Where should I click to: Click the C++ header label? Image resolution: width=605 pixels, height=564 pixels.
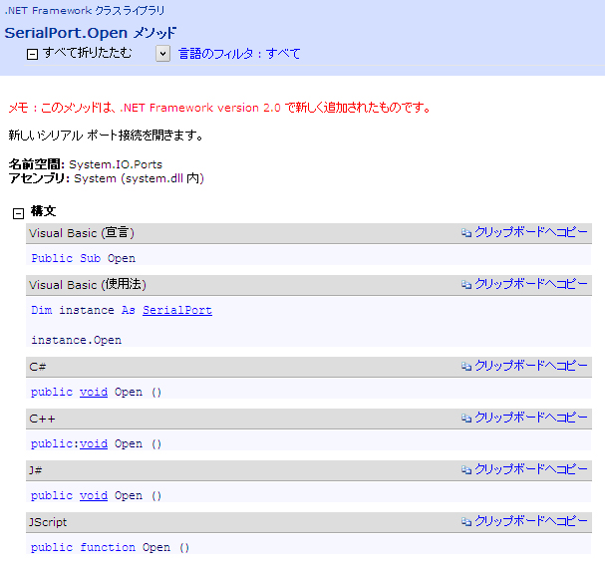pos(42,419)
